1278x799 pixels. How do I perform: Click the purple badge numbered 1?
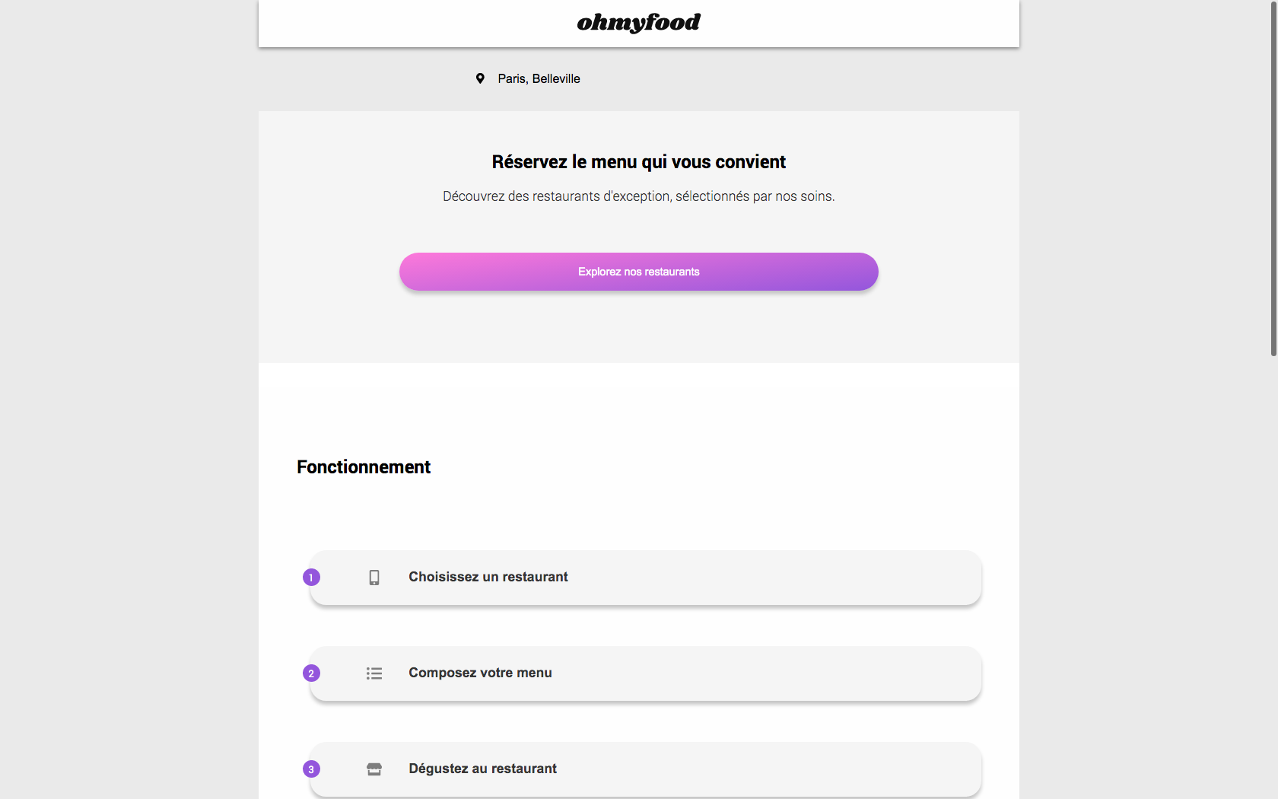point(311,578)
